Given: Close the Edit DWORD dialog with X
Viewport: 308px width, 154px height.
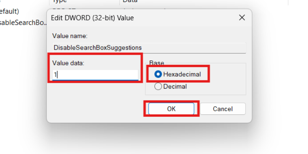Looking at the screenshot, I should [242, 18].
